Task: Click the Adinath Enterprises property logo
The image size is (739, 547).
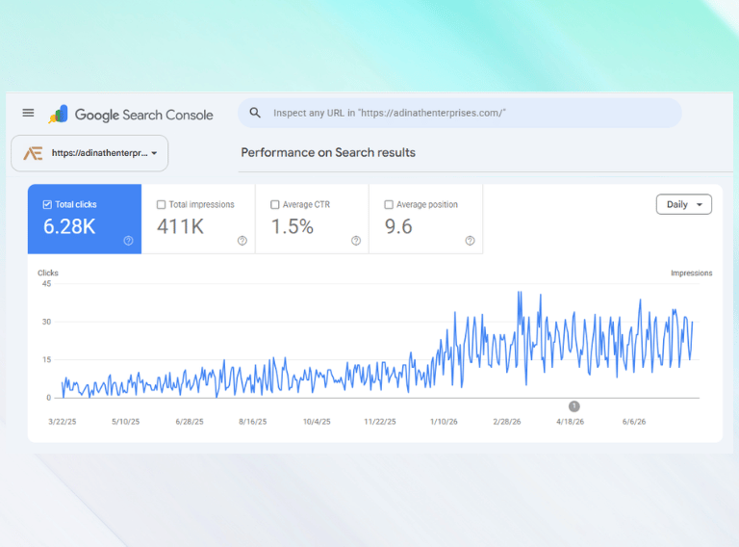Action: [x=33, y=153]
